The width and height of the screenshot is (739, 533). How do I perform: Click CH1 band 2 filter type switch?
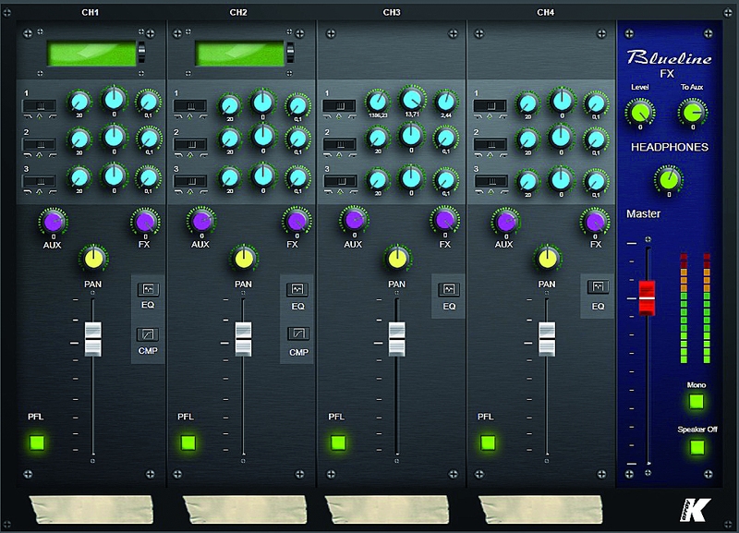[40, 144]
